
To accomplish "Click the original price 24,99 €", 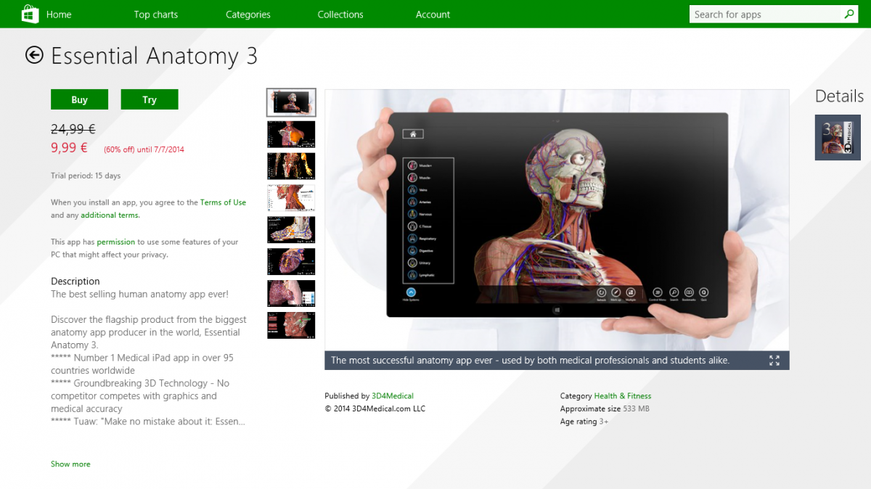I will 73,129.
